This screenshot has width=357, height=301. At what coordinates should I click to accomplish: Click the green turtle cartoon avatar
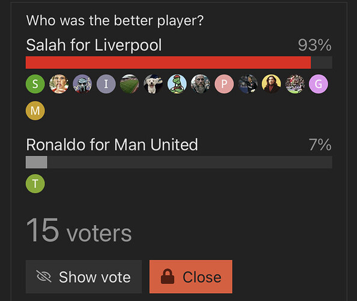[x=177, y=84]
